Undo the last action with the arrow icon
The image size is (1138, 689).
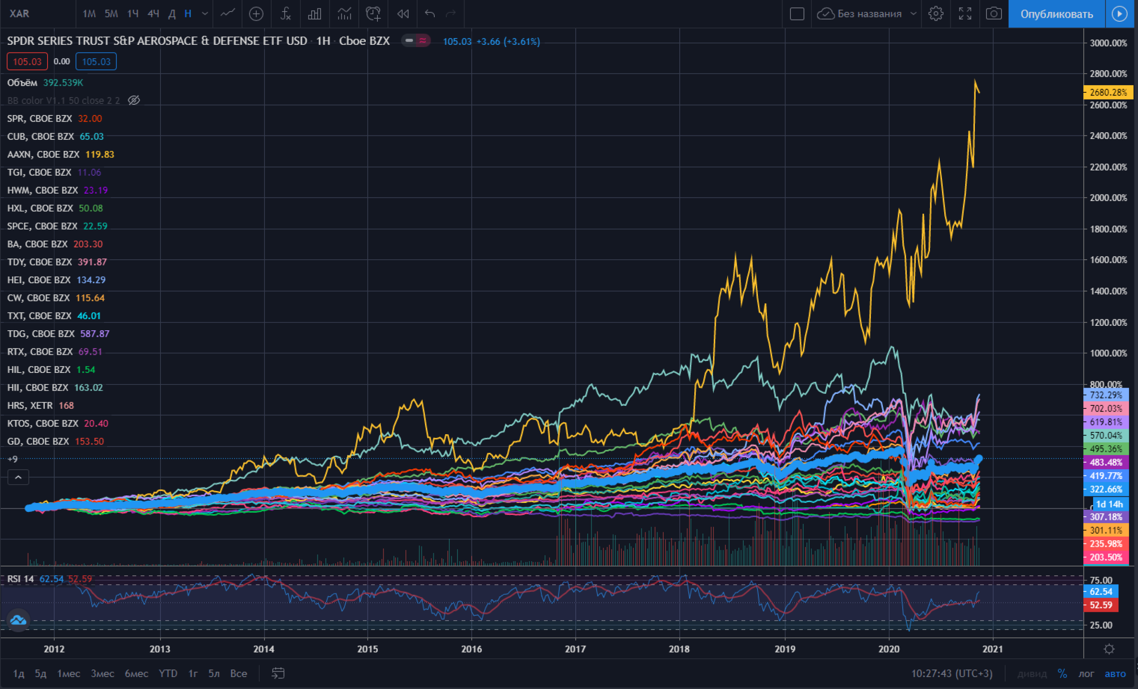point(429,14)
